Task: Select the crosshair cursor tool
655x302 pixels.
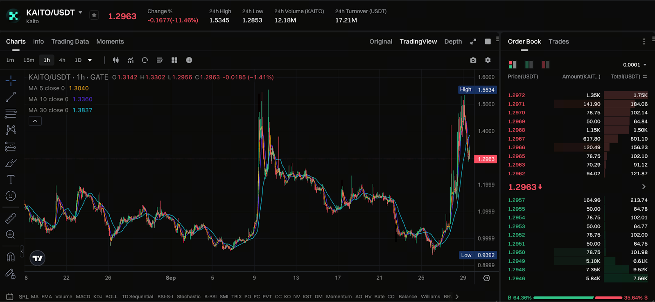Action: pos(11,81)
